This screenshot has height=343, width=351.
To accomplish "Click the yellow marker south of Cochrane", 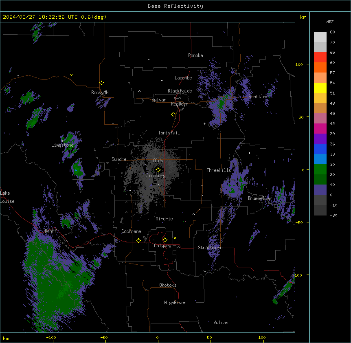I will click(138, 240).
